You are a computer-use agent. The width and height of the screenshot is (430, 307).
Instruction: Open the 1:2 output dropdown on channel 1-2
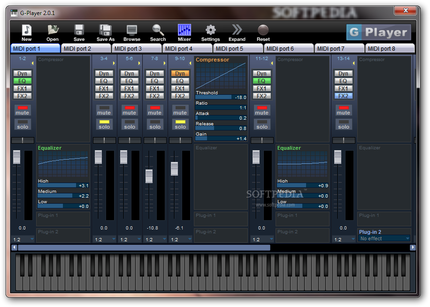23,239
